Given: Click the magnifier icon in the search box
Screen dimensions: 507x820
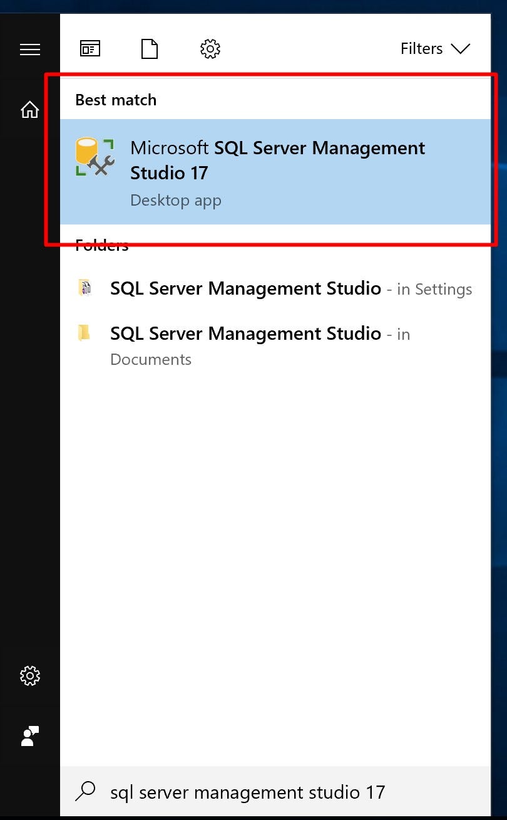Looking at the screenshot, I should tap(85, 792).
